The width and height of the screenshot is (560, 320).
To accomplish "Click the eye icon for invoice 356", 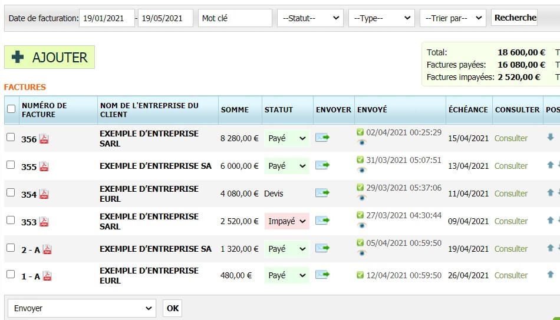I will (361, 142).
